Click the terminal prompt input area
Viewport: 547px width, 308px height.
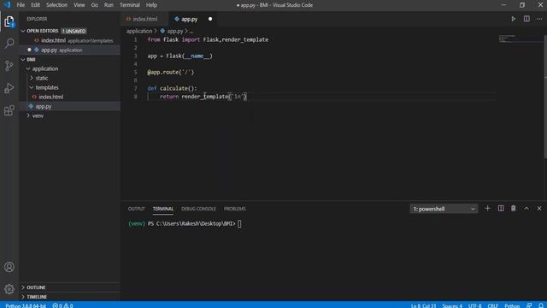click(239, 224)
